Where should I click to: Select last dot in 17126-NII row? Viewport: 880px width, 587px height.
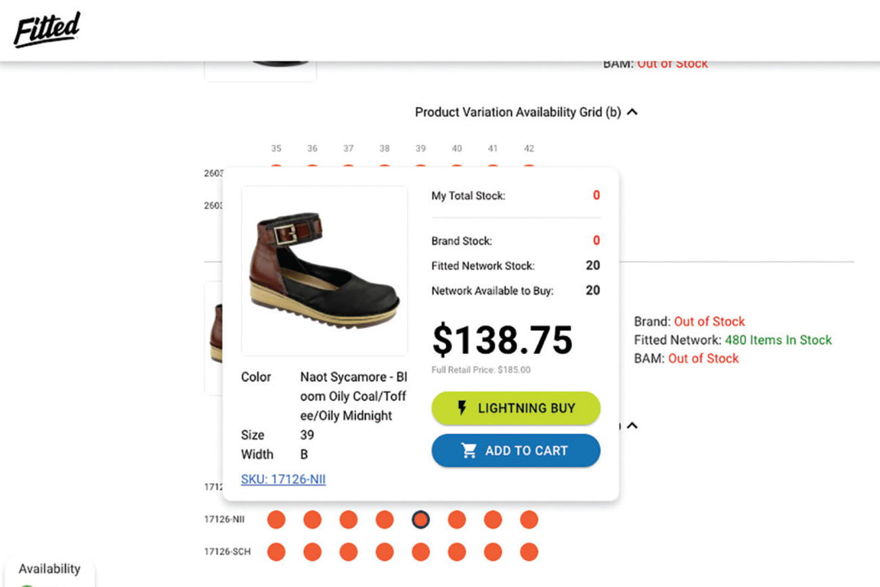[x=529, y=520]
